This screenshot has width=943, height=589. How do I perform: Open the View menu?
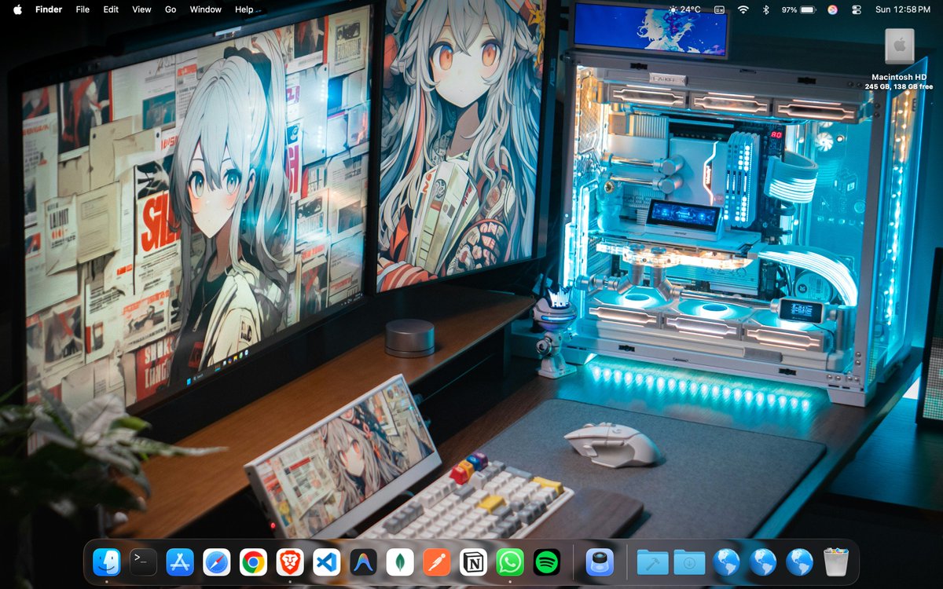point(141,9)
